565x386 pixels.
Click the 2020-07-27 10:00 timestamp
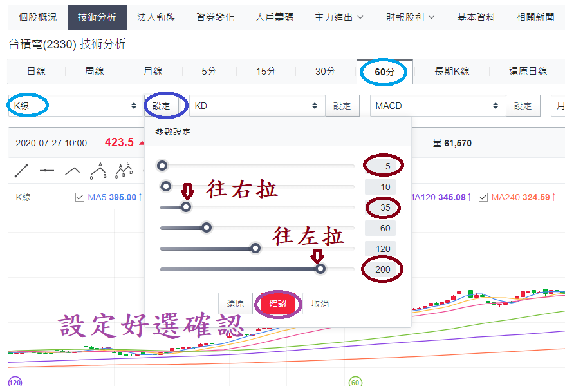[51, 143]
